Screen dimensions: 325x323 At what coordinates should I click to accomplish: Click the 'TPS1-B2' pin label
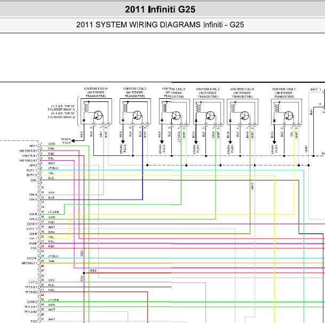pyautogui.click(x=31, y=293)
